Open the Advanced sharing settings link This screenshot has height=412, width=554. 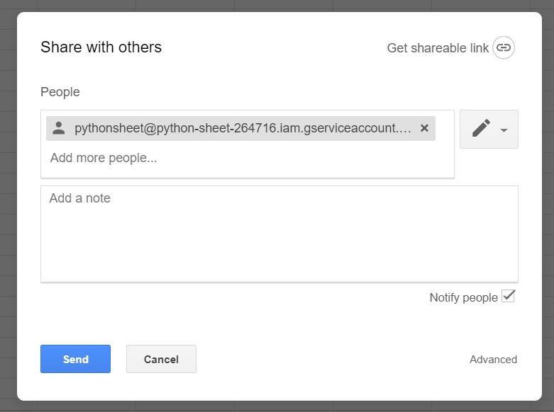(x=493, y=360)
